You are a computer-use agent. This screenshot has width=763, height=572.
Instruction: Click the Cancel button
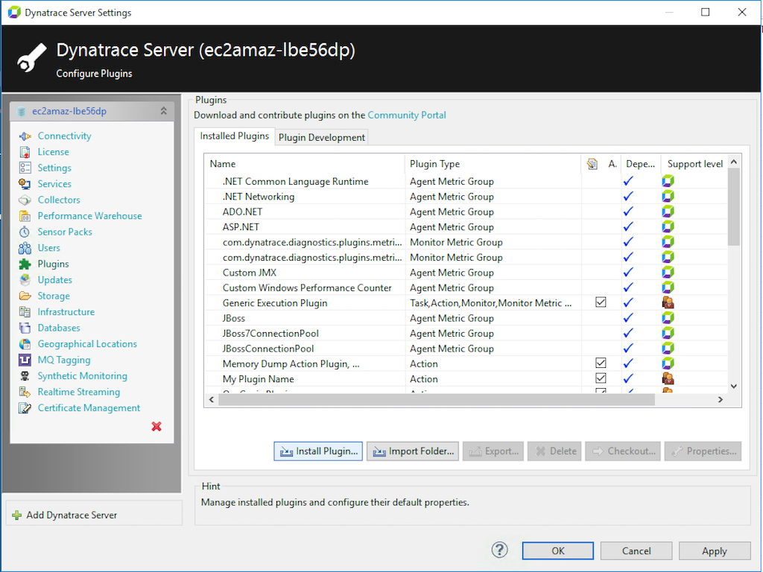click(x=636, y=551)
